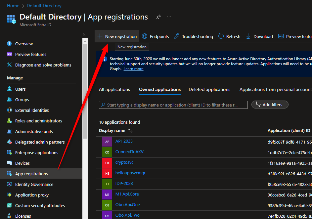Open the Learn more link

click(x=133, y=69)
